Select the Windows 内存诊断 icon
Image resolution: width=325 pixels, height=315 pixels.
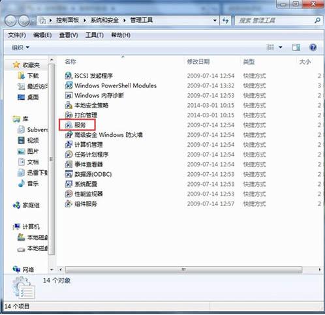[69, 95]
